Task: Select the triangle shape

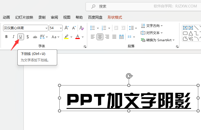Action: tap(191, 33)
